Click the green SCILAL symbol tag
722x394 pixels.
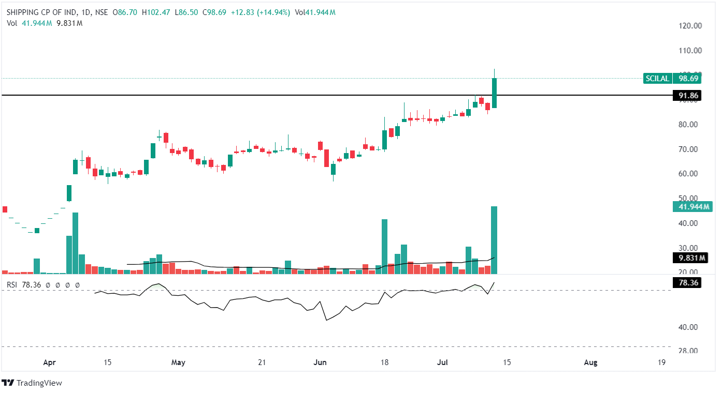[x=657, y=79]
